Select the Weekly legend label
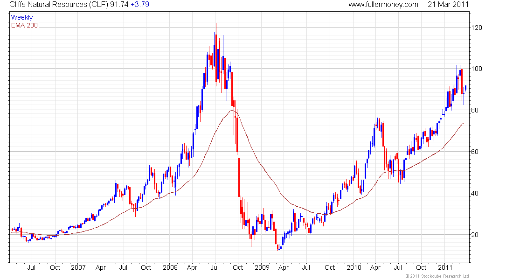The height and width of the screenshot is (280, 513). [22, 17]
